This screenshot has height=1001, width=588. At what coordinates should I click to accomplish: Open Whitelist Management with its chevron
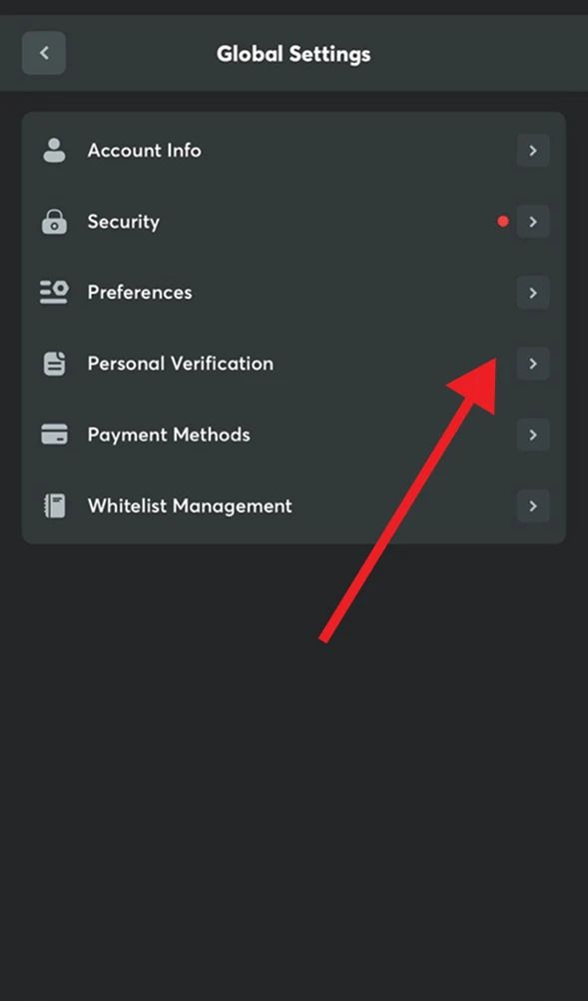[x=532, y=505]
